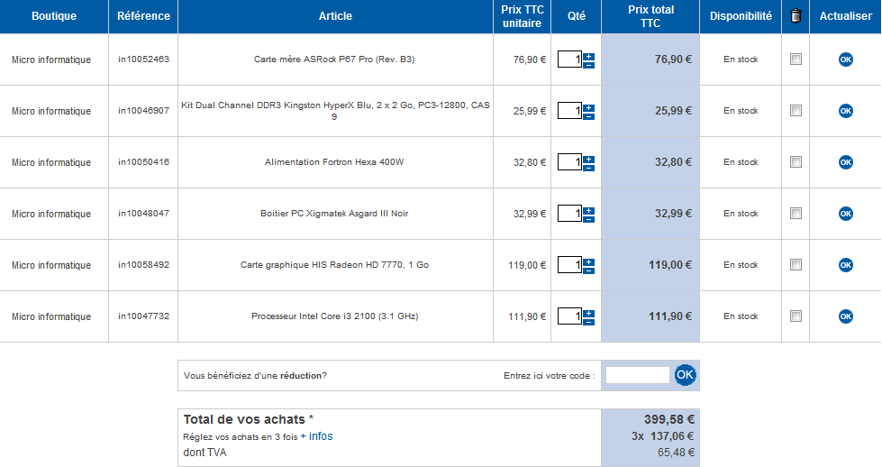Click the Disponibilité column header
Image resolution: width=882 pixels, height=467 pixels.
click(741, 16)
